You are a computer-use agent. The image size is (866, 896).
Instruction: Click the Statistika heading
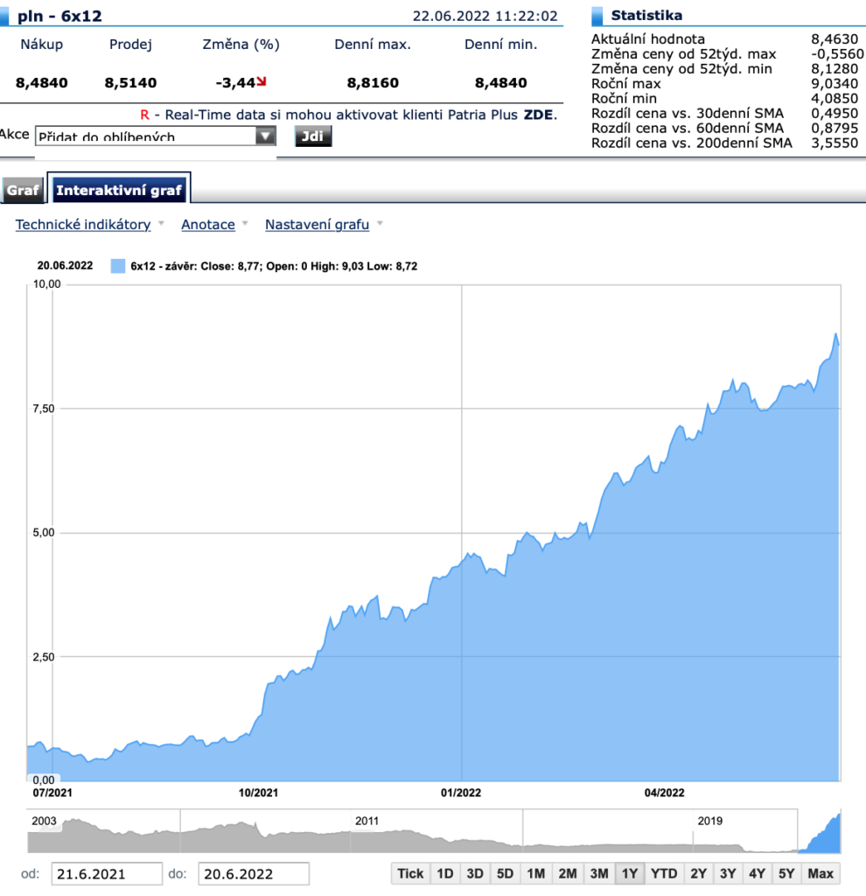646,16
